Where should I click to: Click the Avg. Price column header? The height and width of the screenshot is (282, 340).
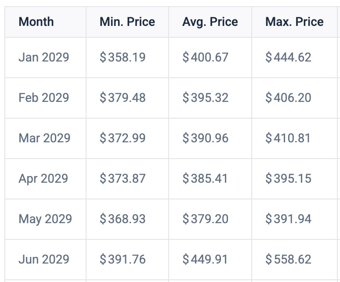coord(210,22)
